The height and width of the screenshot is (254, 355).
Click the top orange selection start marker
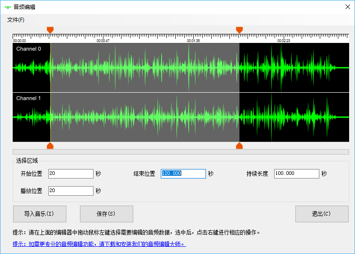50,30
